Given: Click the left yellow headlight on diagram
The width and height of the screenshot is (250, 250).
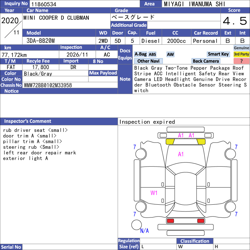Looking at the screenshot, I should click(x=170, y=142).
